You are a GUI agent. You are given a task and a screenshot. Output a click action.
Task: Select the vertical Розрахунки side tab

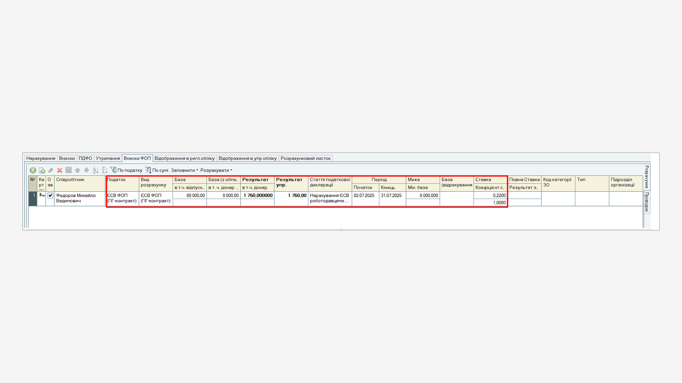click(647, 177)
